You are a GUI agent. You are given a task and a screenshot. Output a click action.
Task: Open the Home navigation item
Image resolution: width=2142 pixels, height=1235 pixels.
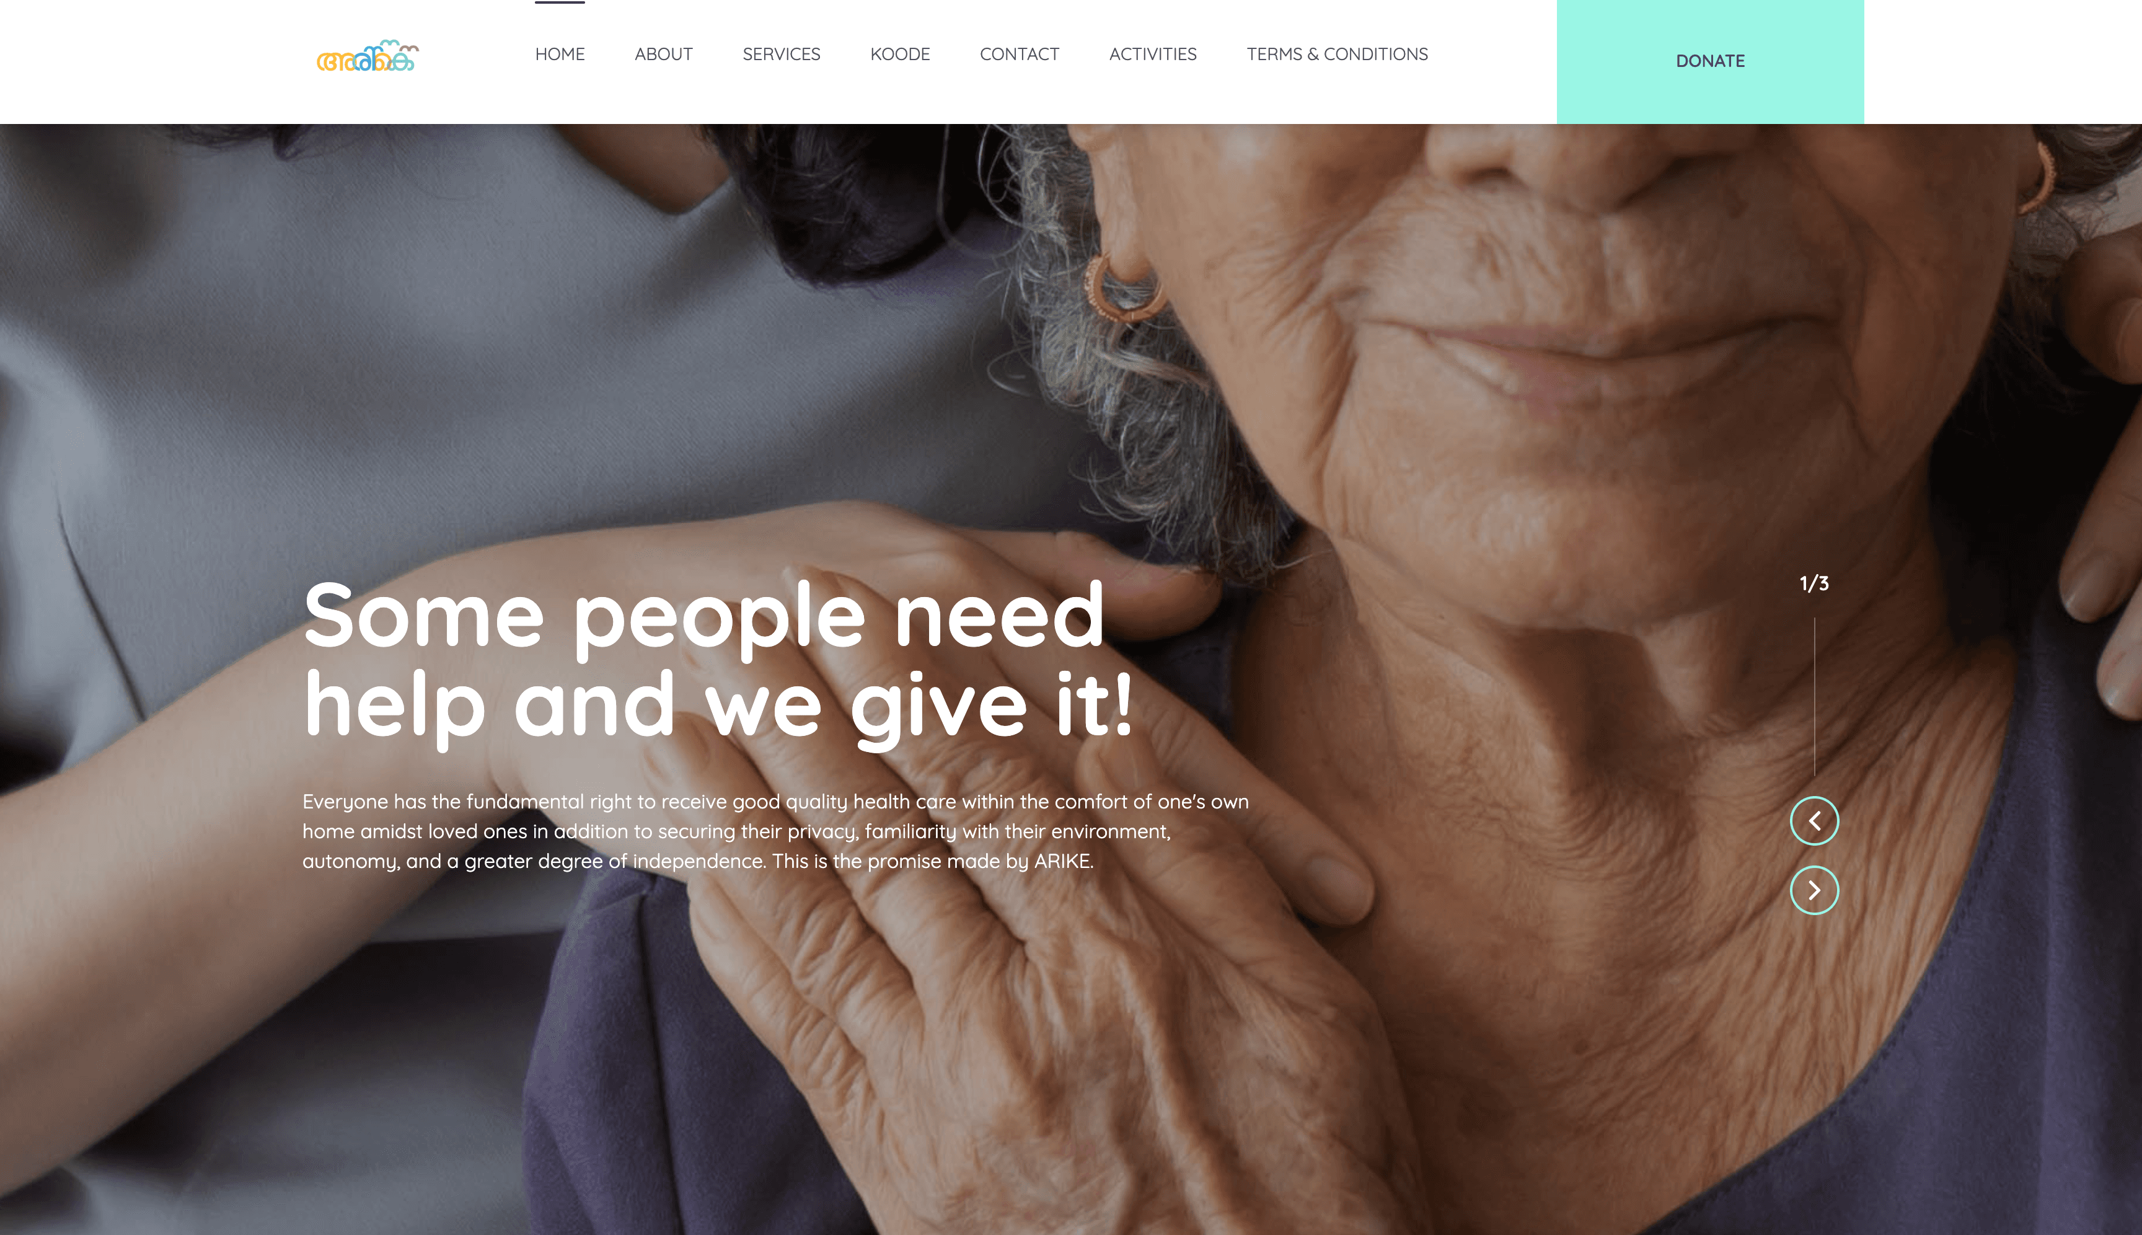560,55
